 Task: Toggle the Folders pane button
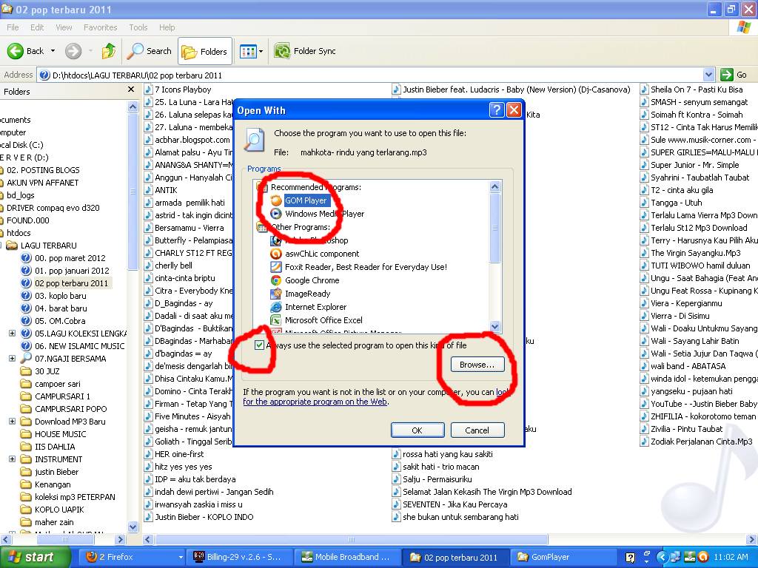[204, 51]
